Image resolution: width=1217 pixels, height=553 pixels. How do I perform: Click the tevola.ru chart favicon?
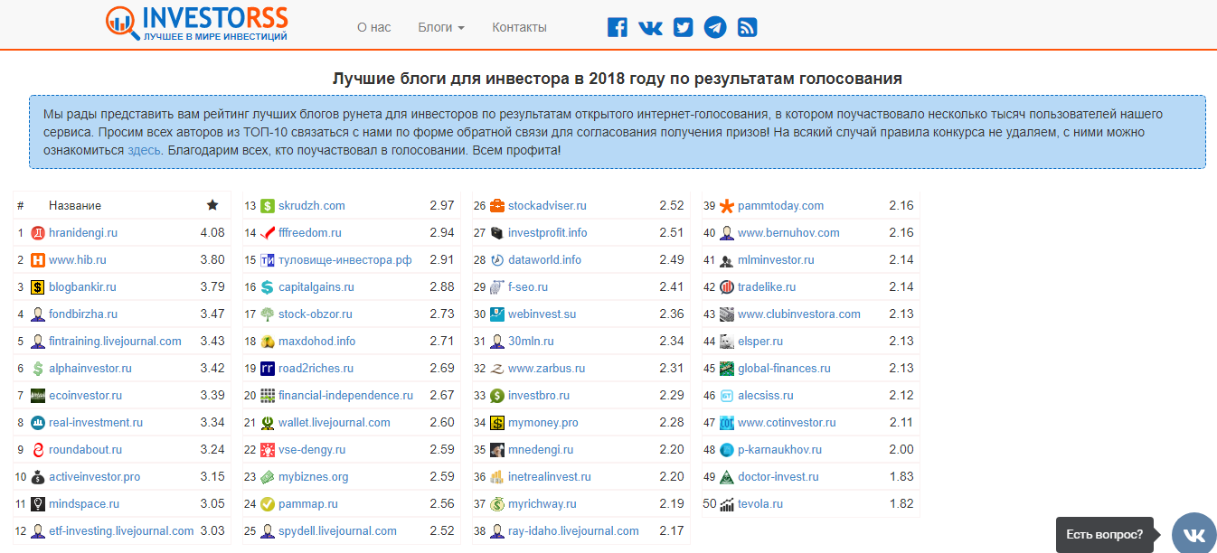(x=727, y=504)
